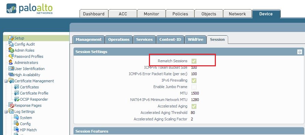Click the Certificate Management folder icon
Screen dimensions: 305x135
click(11, 81)
